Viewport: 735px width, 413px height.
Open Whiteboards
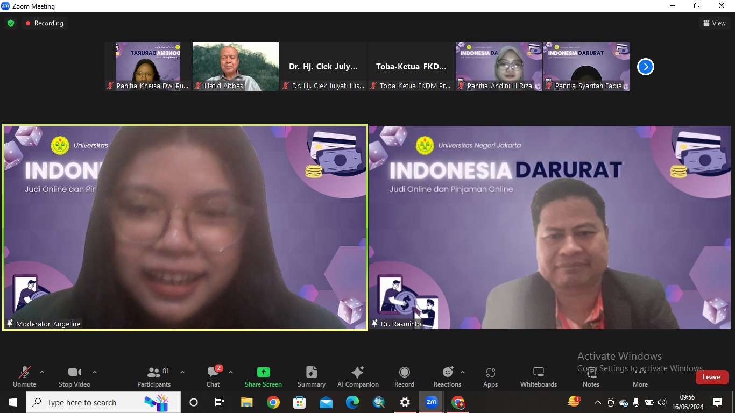click(x=539, y=376)
